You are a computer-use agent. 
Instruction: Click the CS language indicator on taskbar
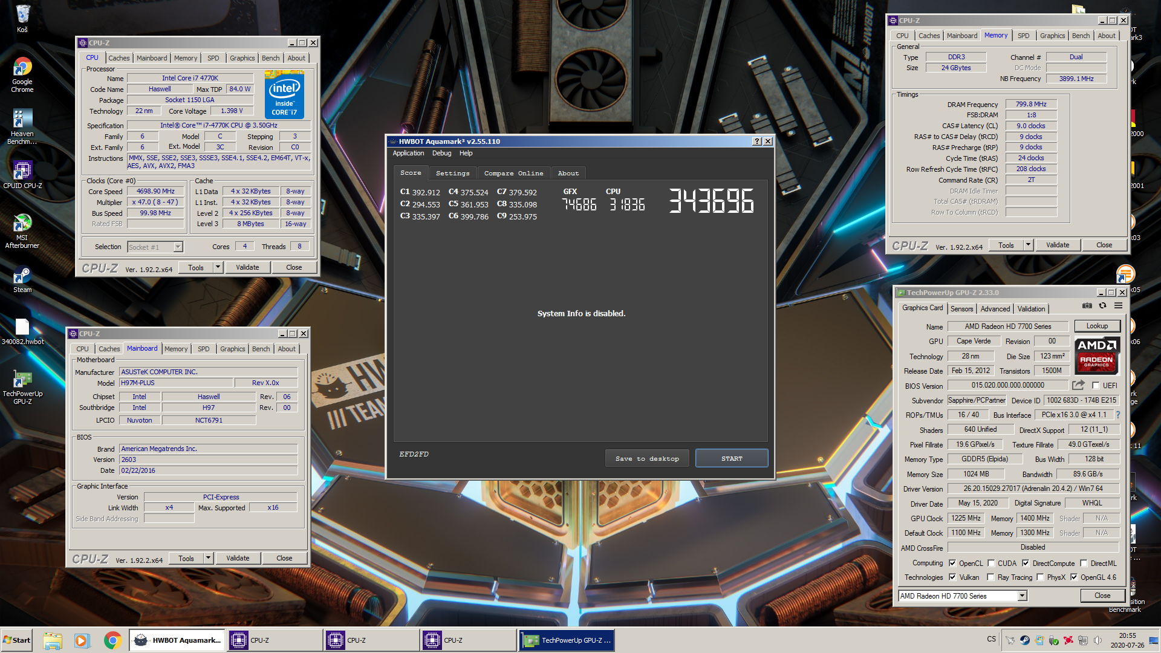(992, 639)
